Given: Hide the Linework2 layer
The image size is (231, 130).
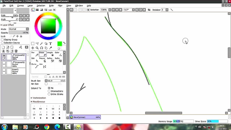Looking at the screenshot, I should (4, 56).
